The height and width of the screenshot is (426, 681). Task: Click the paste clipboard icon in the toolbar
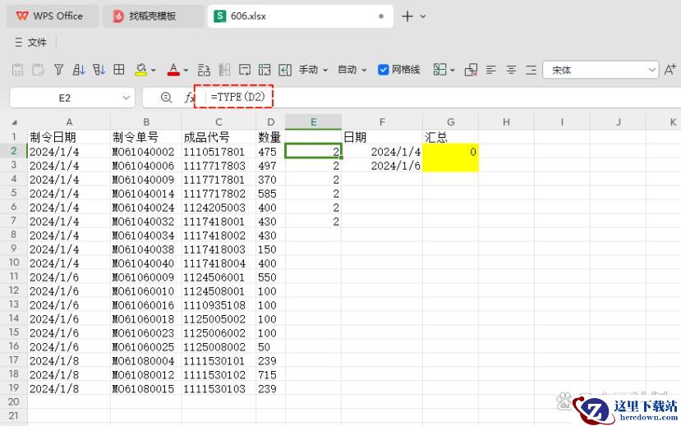(x=39, y=70)
